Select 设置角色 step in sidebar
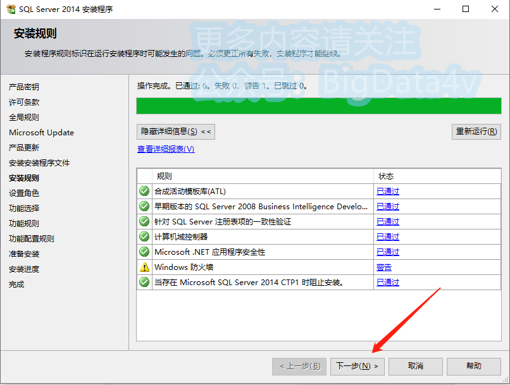Viewport: 510px width, 385px height. pos(24,193)
